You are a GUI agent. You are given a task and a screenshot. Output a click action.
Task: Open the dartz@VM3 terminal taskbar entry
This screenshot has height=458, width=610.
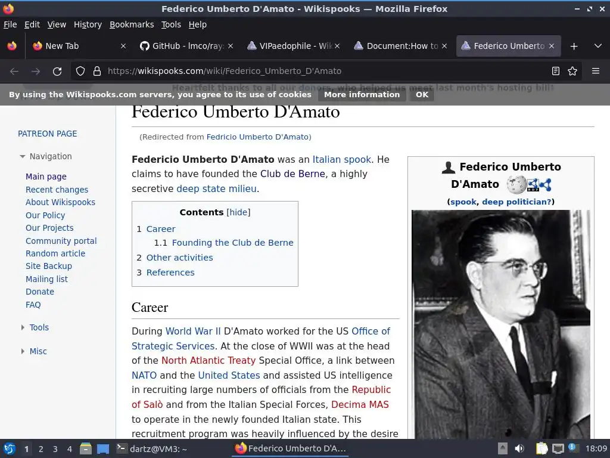point(152,448)
